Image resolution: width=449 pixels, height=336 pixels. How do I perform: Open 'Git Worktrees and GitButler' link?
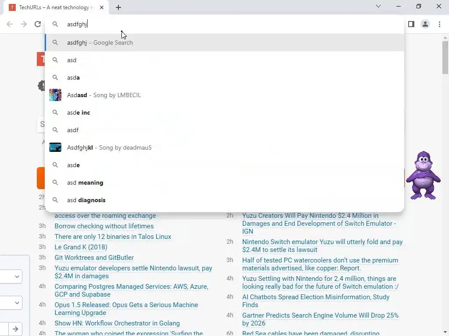click(94, 257)
